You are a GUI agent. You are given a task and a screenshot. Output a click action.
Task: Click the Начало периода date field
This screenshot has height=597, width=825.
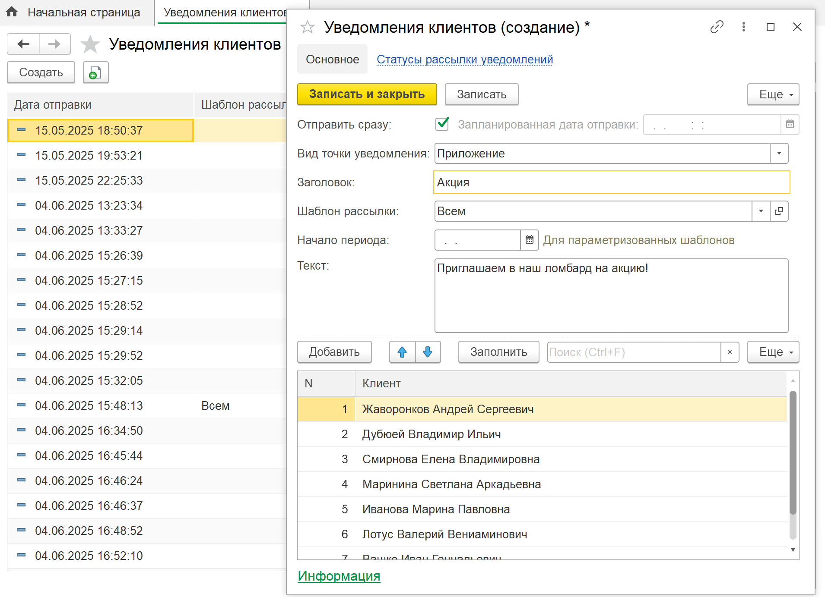pyautogui.click(x=477, y=240)
